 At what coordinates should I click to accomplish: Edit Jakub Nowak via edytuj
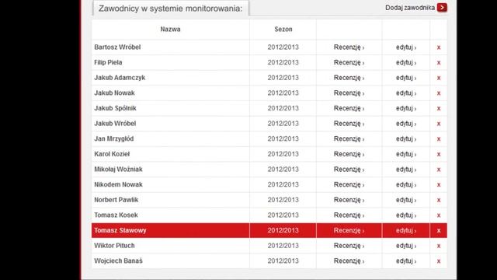[406, 93]
